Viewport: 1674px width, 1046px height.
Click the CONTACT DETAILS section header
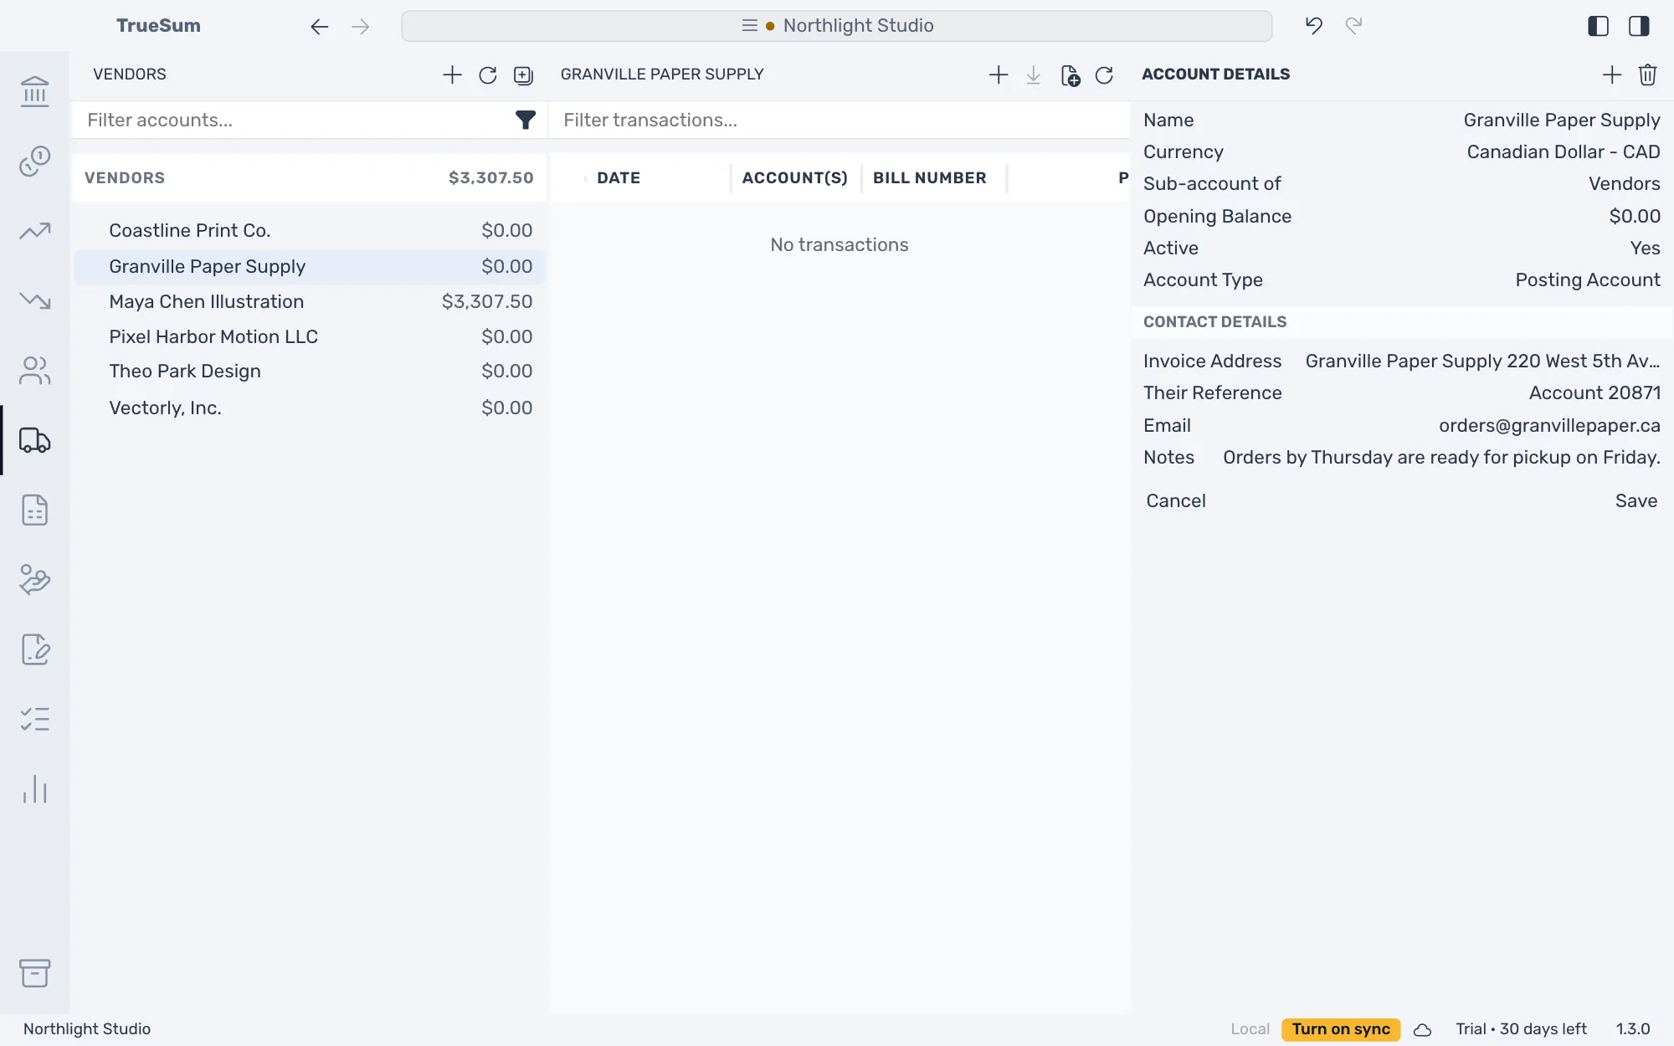tap(1214, 322)
